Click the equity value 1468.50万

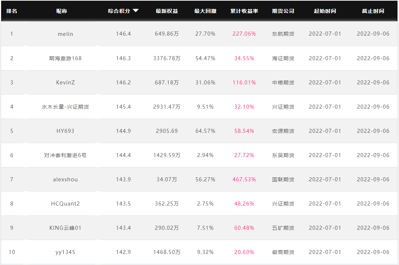point(167,252)
